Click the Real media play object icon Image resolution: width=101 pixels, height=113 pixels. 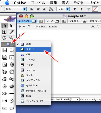click(x=5, y=86)
